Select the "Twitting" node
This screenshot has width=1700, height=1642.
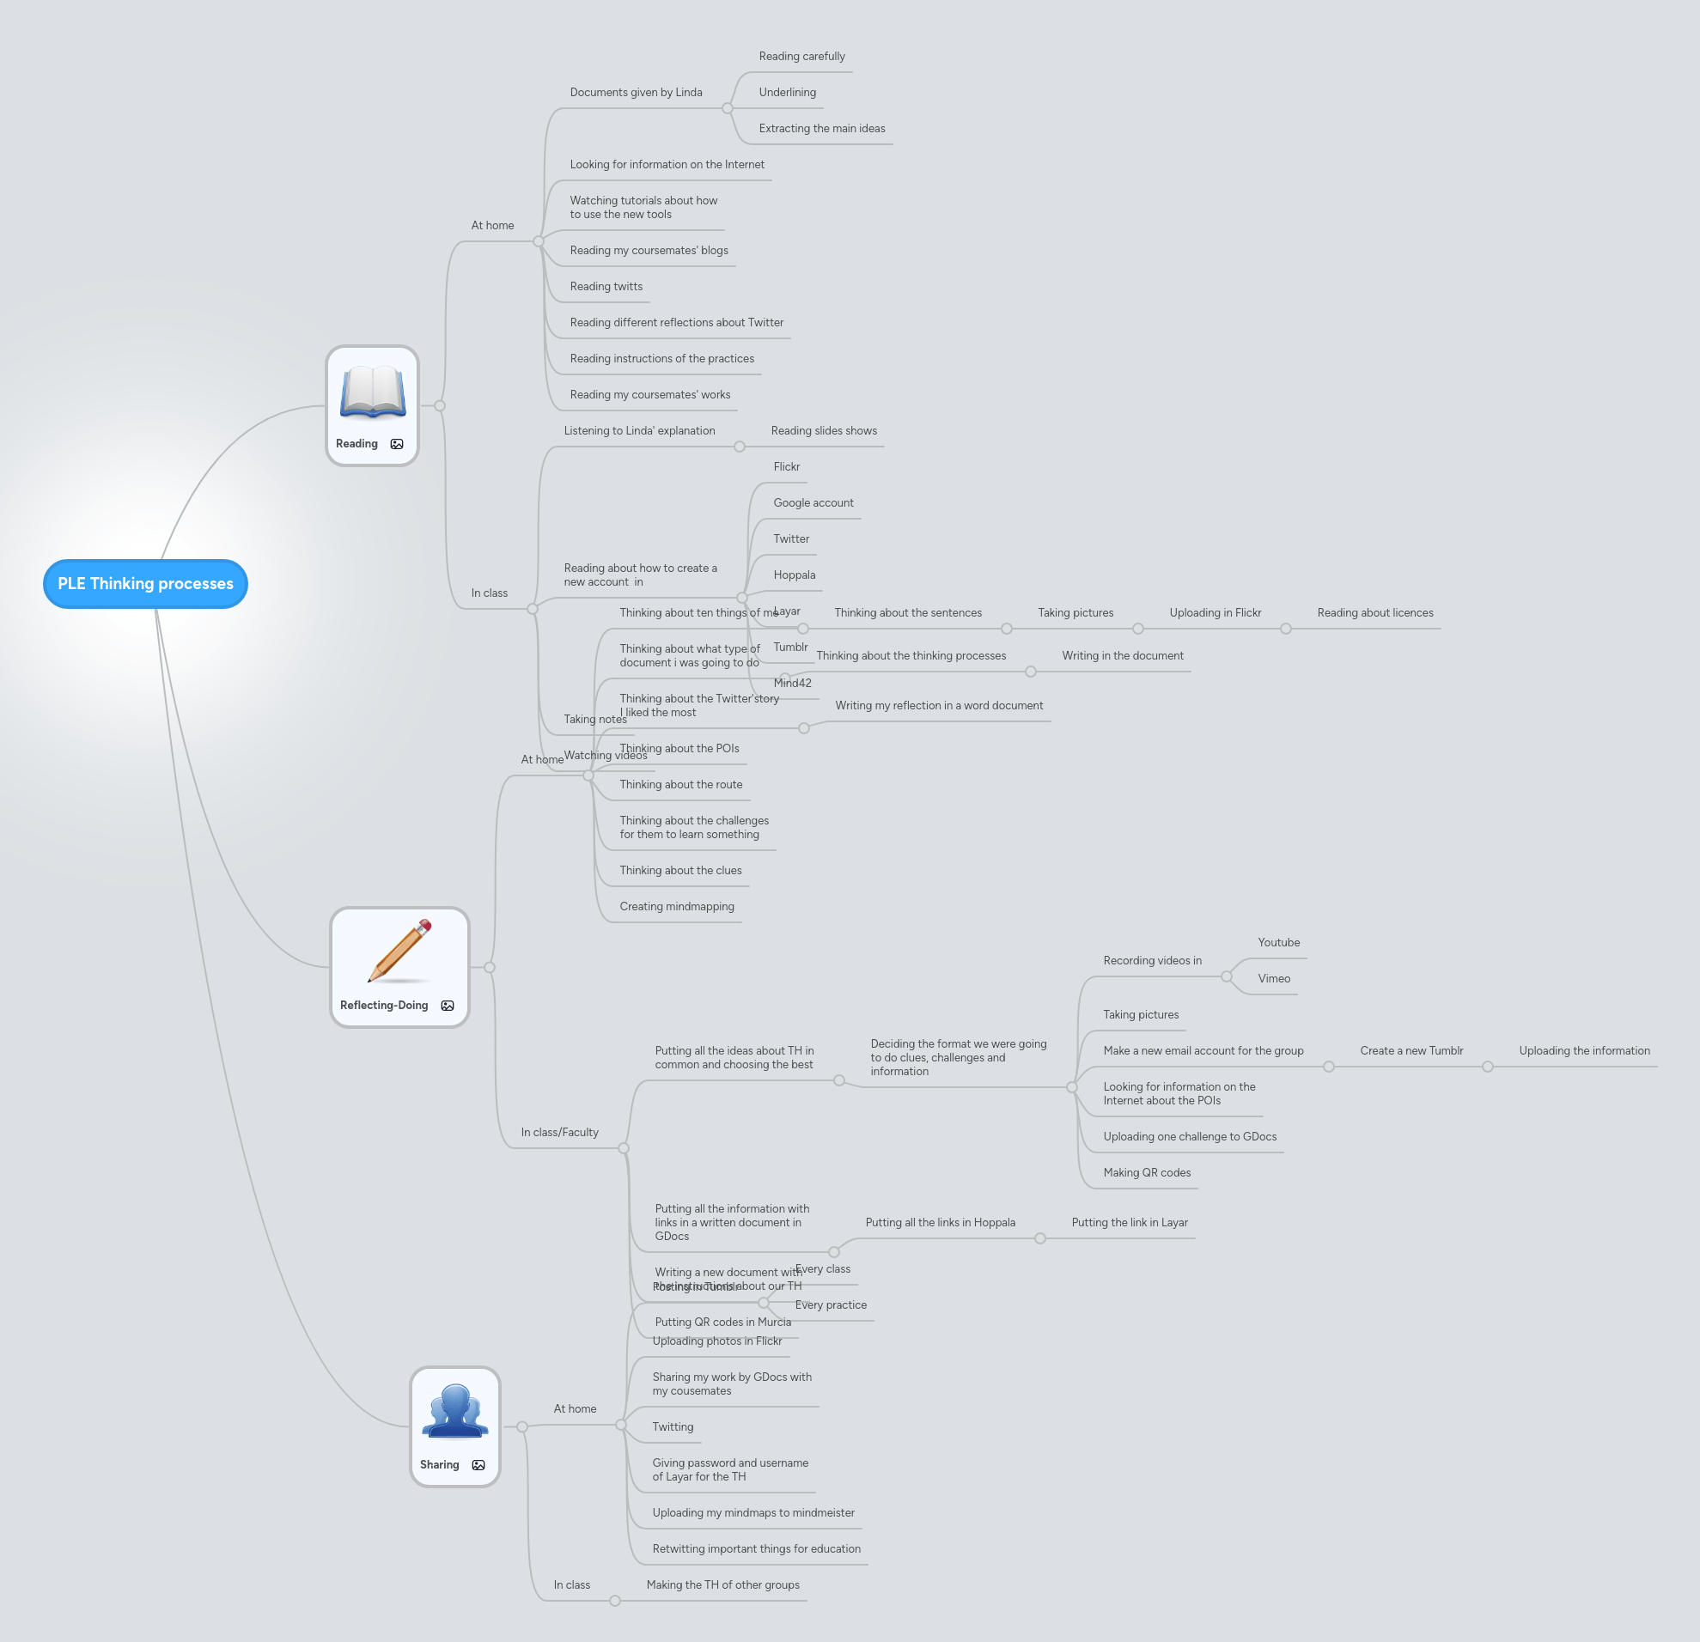click(x=673, y=1426)
